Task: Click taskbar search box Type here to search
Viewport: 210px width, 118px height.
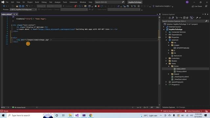Action: pyautogui.click(x=30, y=115)
